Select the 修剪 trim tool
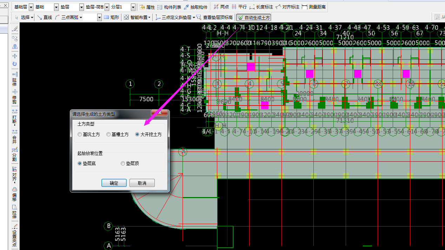Screen dimensions: 445x250 [x=15, y=97]
